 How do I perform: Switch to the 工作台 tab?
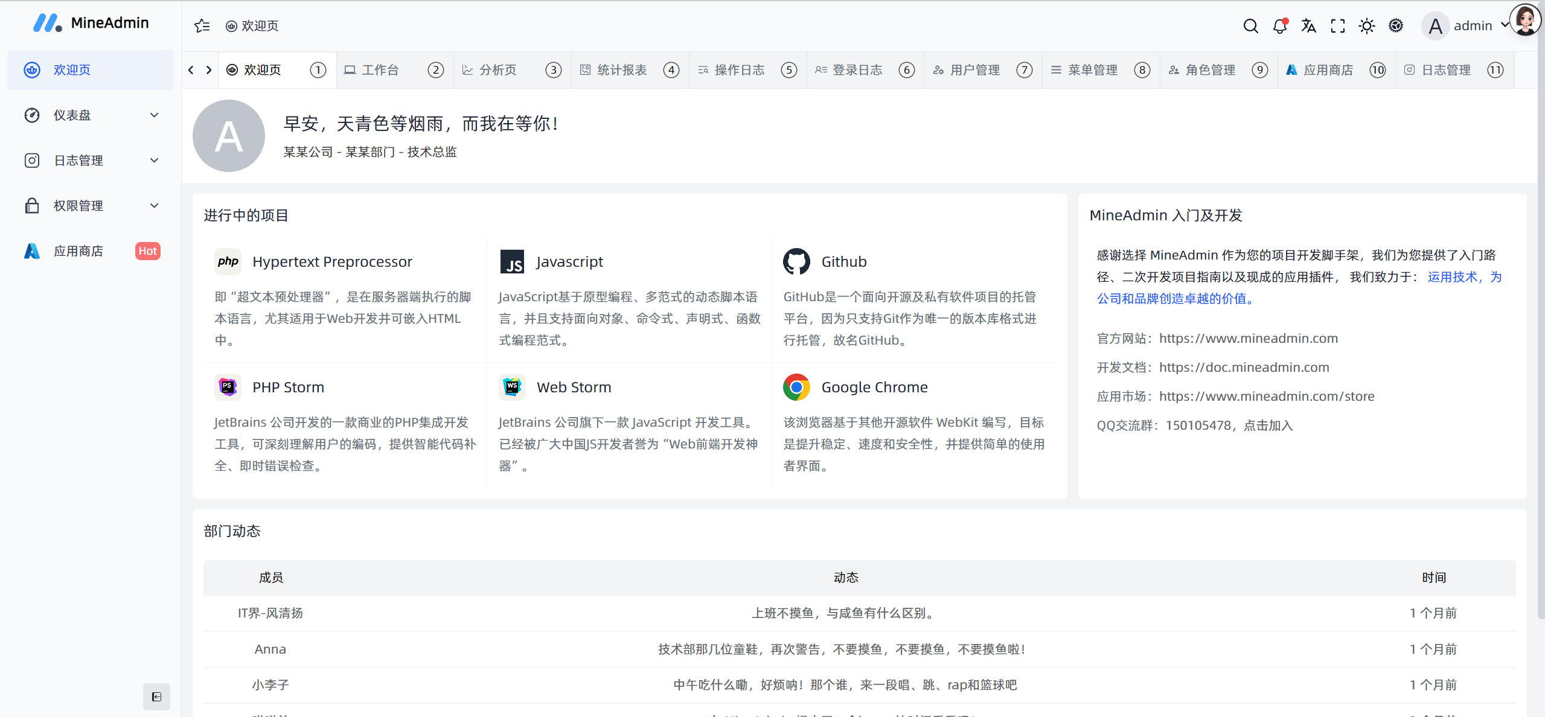[x=380, y=70]
